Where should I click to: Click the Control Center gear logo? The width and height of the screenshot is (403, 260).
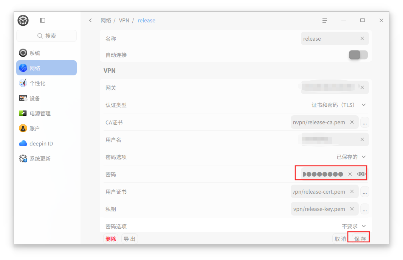[x=23, y=20]
